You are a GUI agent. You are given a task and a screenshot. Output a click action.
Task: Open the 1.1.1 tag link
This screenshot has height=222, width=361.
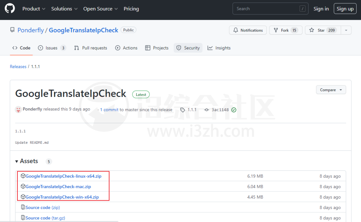tap(192, 110)
